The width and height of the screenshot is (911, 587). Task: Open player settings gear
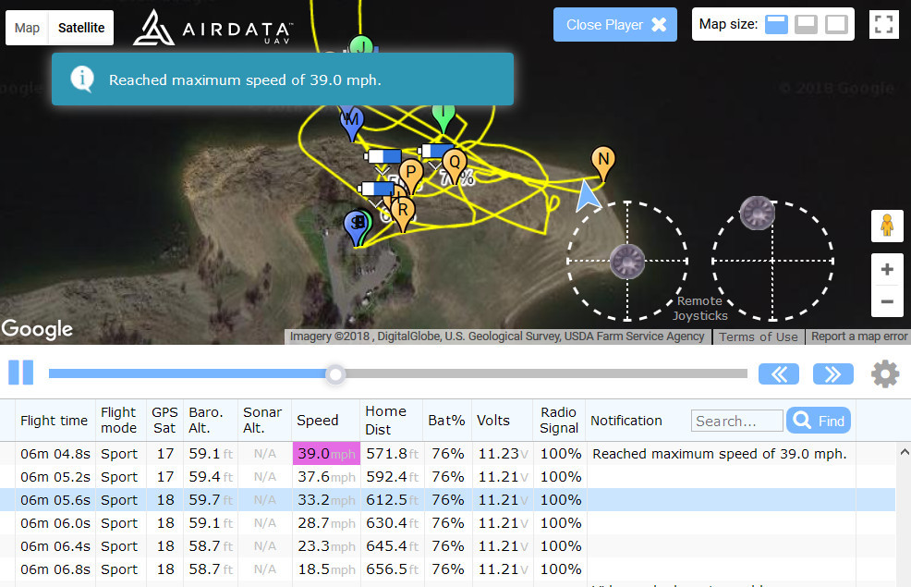(885, 373)
